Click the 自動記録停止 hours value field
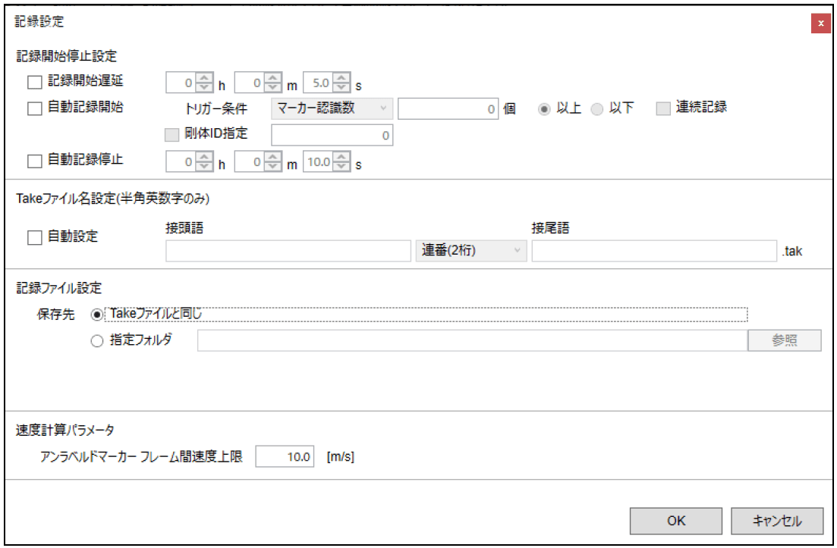Image resolution: width=837 pixels, height=548 pixels. point(181,161)
